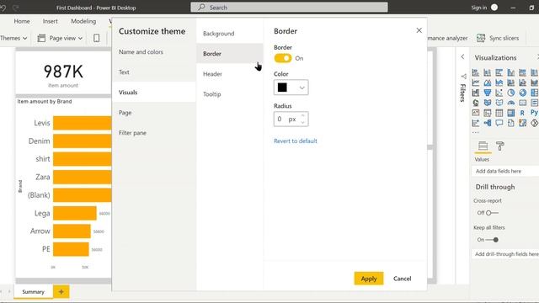Select the line and clustered column visual
This screenshot has height=303, width=539.
[x=522, y=82]
